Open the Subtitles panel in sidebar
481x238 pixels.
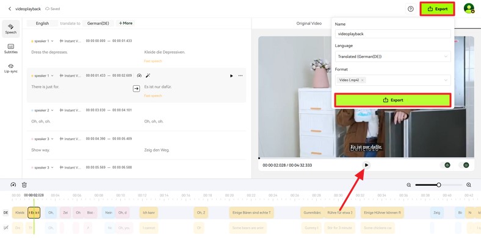click(11, 49)
